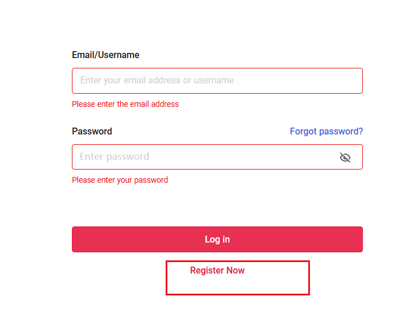Screen dimensions: 402x323
Task: Click the Email/Username field label
Action: tap(106, 55)
